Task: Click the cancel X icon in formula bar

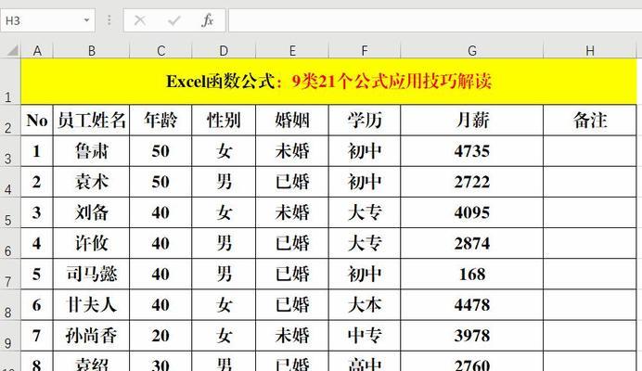Action: tap(139, 20)
